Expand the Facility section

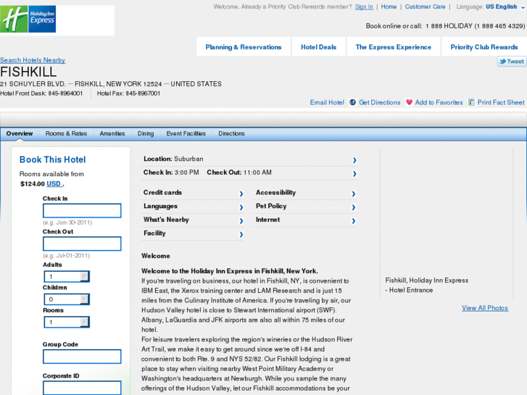[193, 233]
